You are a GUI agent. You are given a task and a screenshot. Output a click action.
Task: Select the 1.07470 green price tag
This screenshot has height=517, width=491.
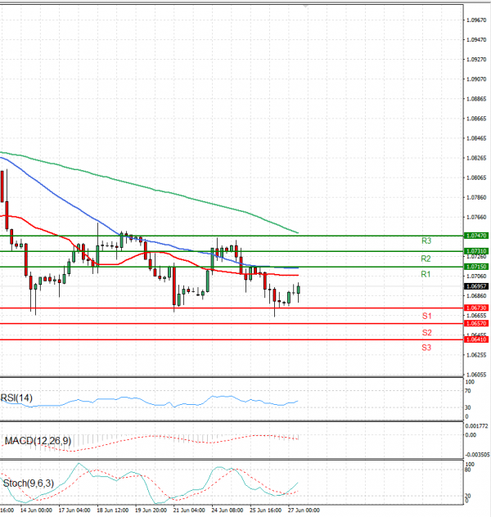point(476,236)
